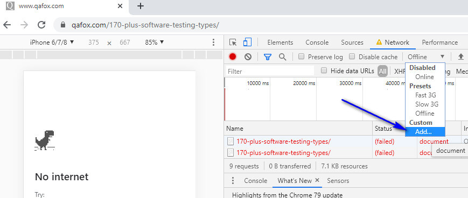Viewport: 468px width, 198px height.
Task: Open the drawer Console tab
Action: click(x=255, y=181)
